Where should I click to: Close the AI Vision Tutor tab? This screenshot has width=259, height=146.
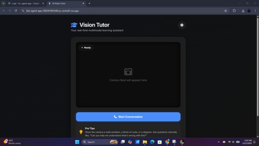click(x=83, y=3)
